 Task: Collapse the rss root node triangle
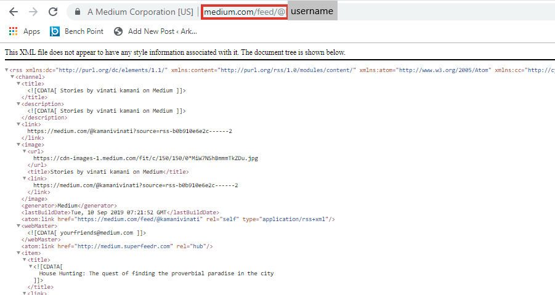click(7, 70)
